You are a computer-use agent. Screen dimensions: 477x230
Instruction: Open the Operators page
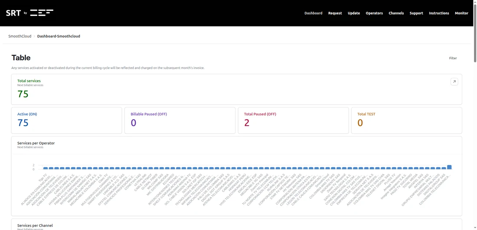click(374, 13)
